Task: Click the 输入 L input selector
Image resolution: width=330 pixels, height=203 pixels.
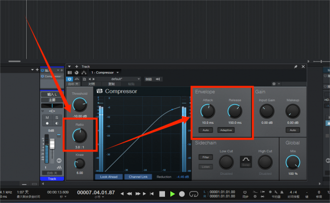Action: tap(52, 94)
